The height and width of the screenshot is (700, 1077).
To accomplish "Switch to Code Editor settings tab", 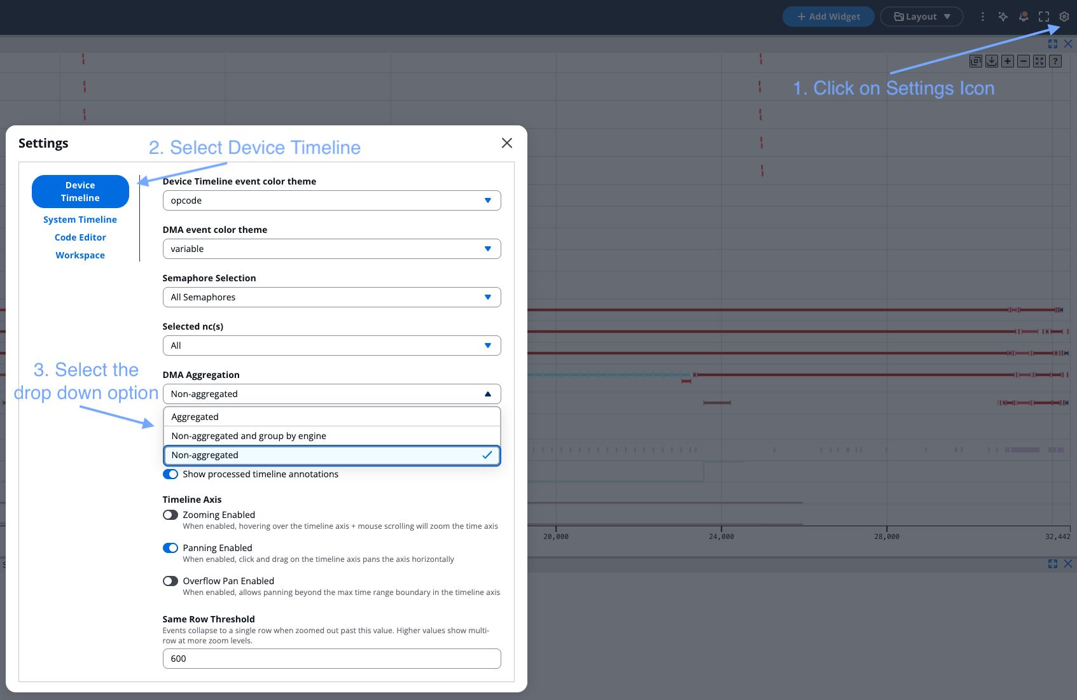I will tap(80, 237).
